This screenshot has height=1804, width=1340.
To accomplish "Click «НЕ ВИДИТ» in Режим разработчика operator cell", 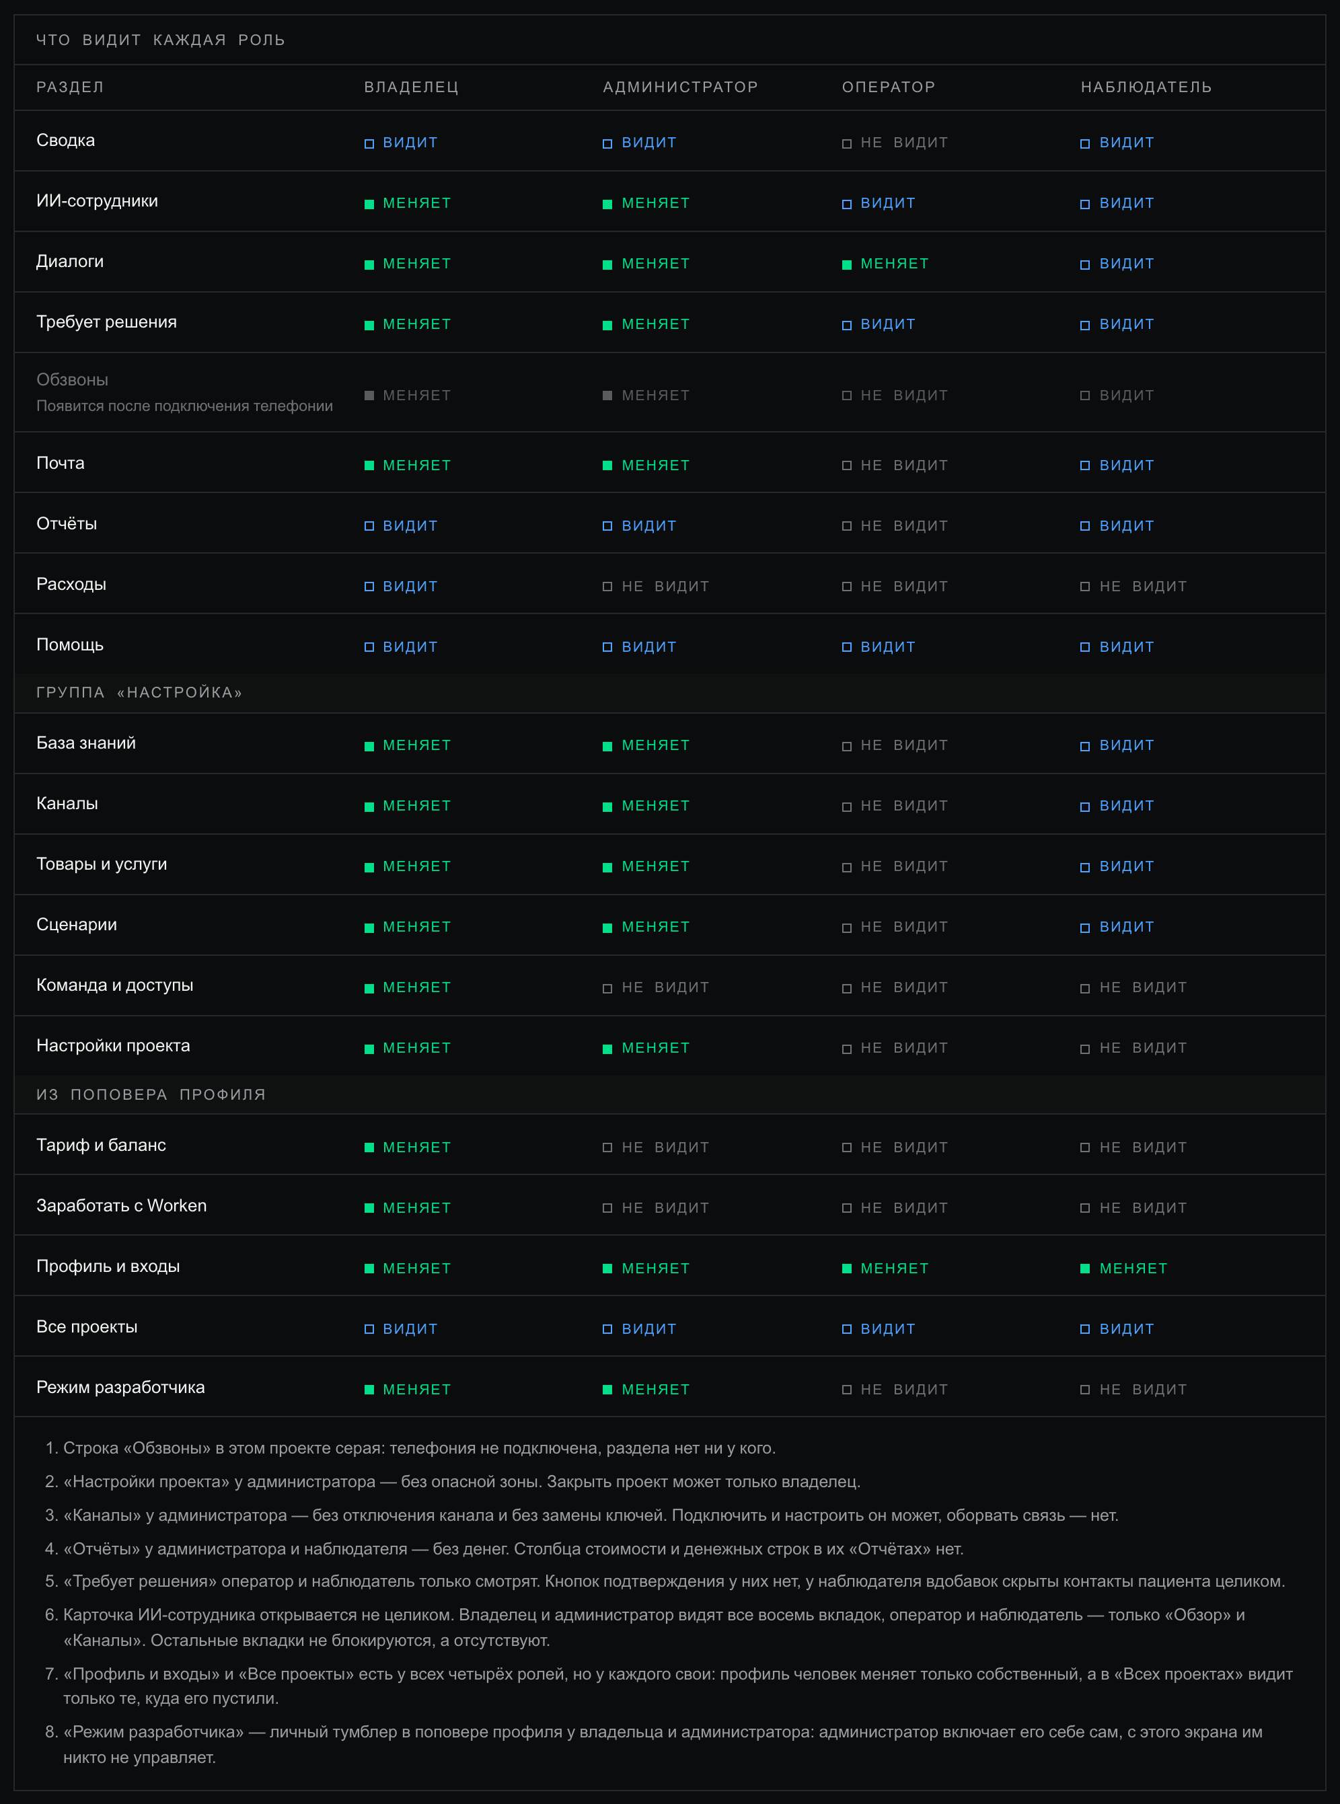I will coord(903,1390).
